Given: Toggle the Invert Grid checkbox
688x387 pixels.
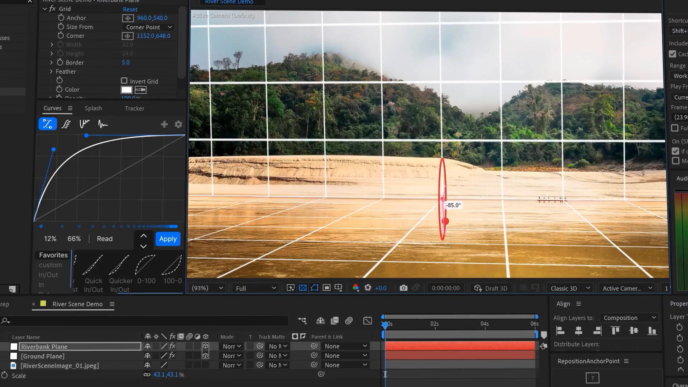Looking at the screenshot, I should (x=124, y=81).
